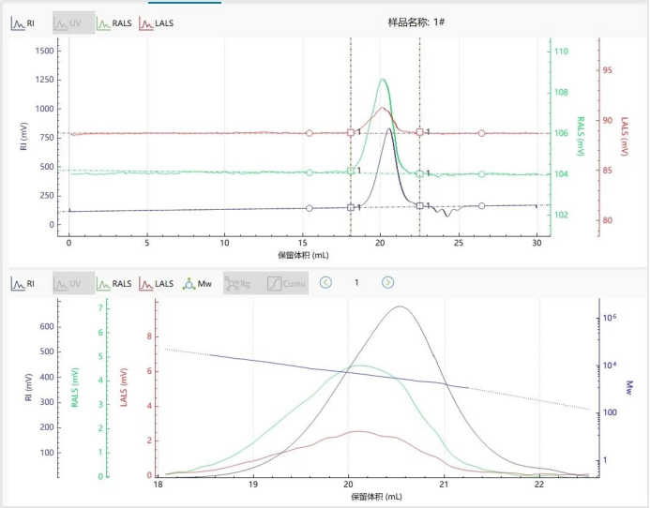Click the UV icon in lower toolbar
Screen dimensions: 650x508
tap(73, 282)
